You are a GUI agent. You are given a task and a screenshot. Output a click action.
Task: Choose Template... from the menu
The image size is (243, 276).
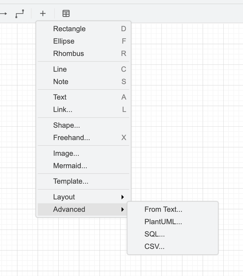(x=71, y=181)
